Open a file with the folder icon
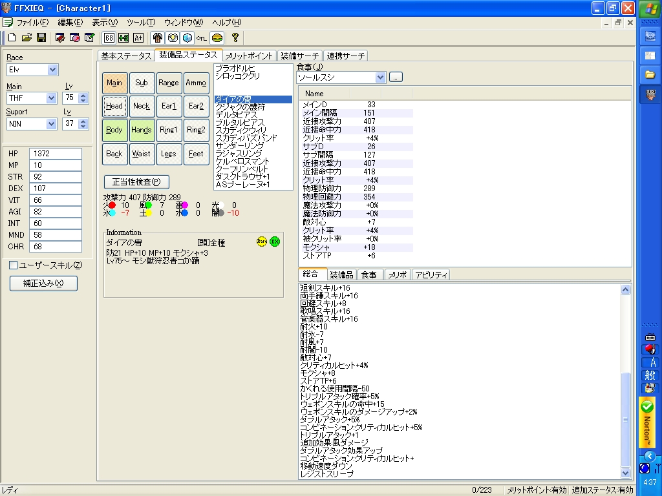This screenshot has height=496, width=662. coord(27,37)
